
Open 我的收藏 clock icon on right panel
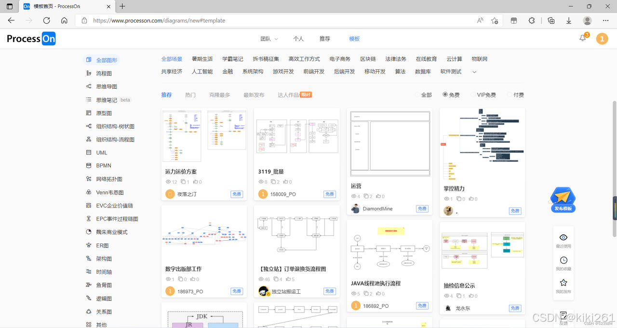(x=563, y=260)
